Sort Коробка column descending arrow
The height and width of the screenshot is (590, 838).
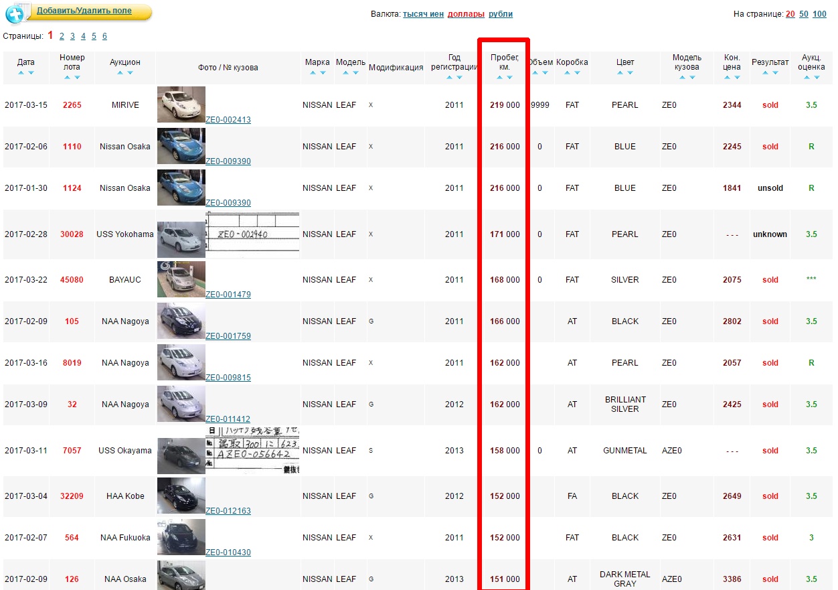(x=577, y=72)
